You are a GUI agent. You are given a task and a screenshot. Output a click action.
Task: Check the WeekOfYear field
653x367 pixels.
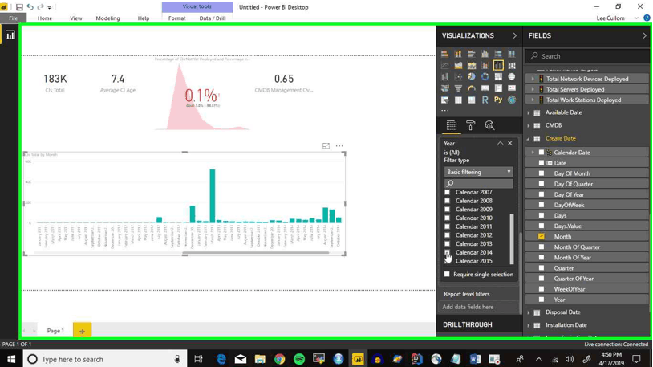541,288
